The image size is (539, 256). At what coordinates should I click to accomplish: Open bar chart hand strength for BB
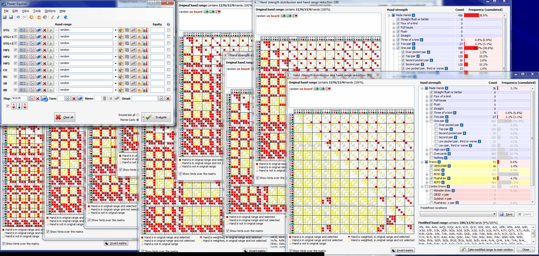[x=146, y=90]
